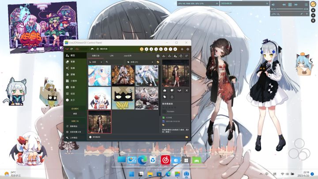Click the author name in details panel

coord(170,111)
